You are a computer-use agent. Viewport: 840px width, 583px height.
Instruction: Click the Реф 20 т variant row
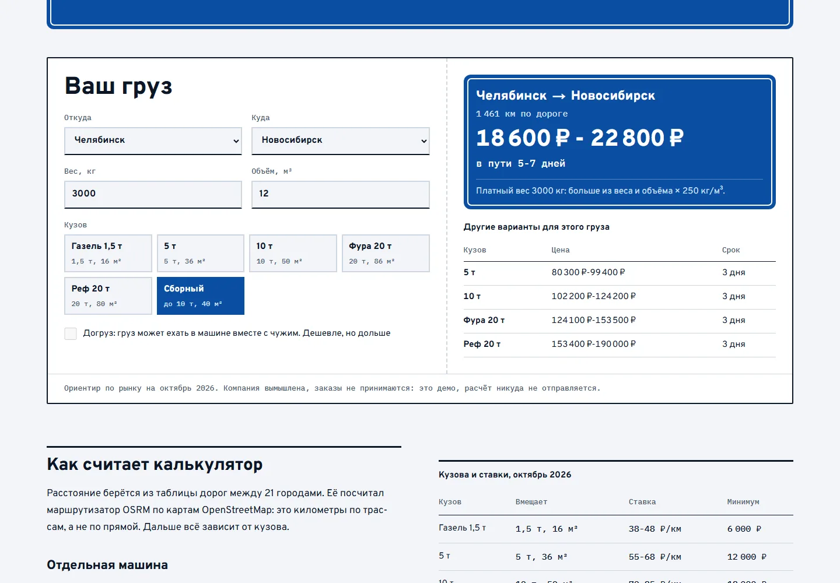619,345
